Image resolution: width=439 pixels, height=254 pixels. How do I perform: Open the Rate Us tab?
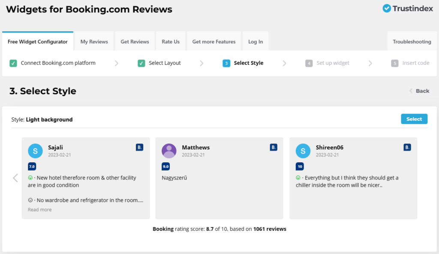(170, 41)
